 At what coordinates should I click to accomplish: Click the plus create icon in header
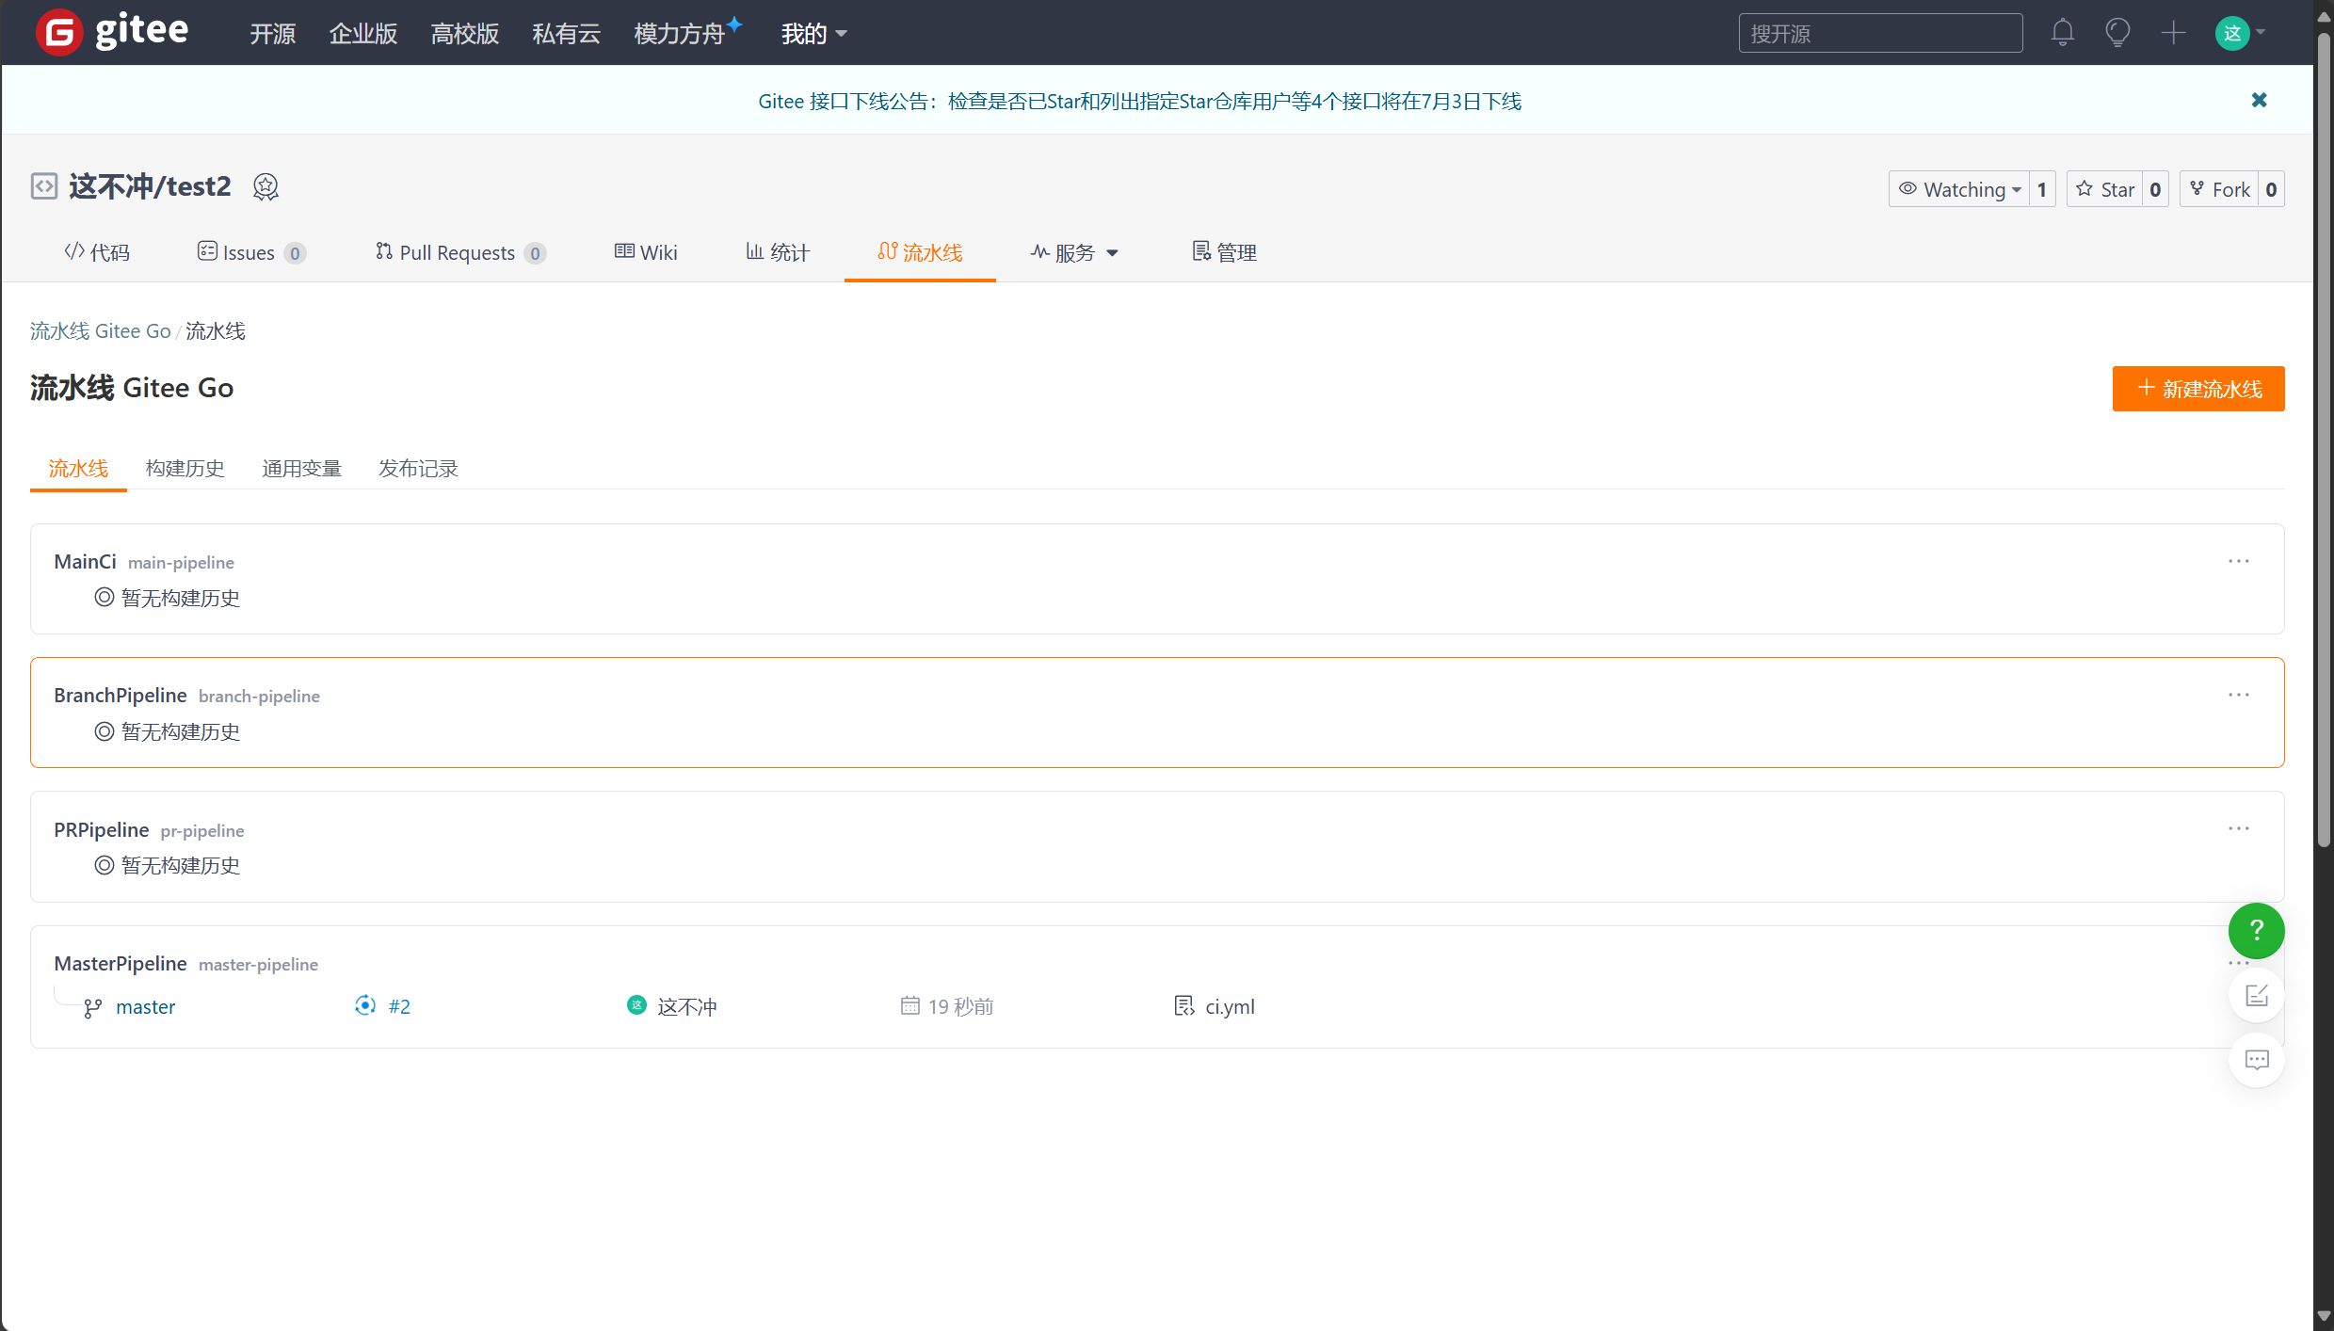2173,33
